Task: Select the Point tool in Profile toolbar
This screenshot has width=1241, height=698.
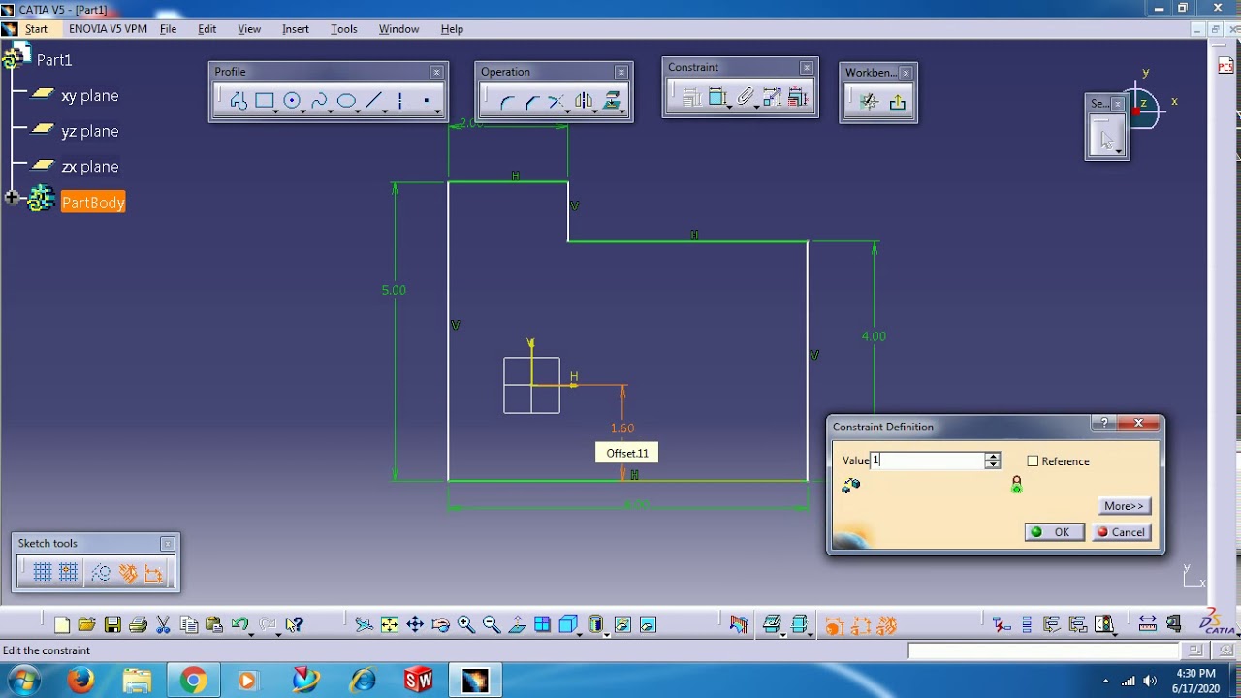Action: click(x=427, y=101)
